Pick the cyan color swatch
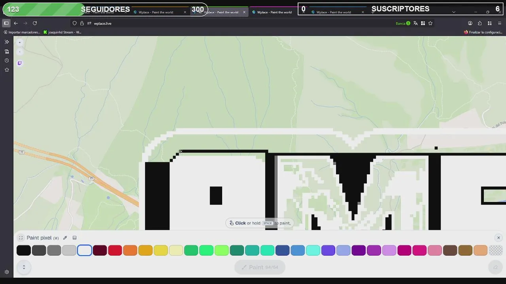 coord(313,250)
